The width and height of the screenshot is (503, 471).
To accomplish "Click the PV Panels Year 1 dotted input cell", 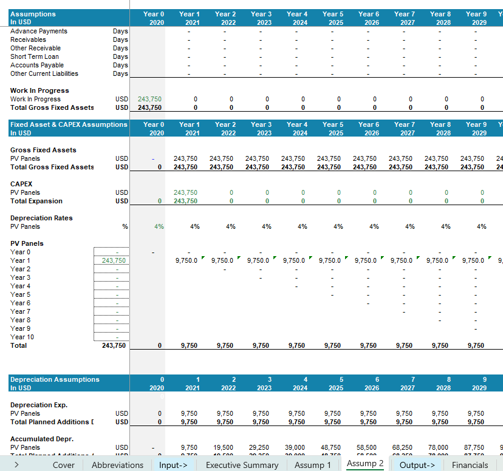I will point(112,260).
